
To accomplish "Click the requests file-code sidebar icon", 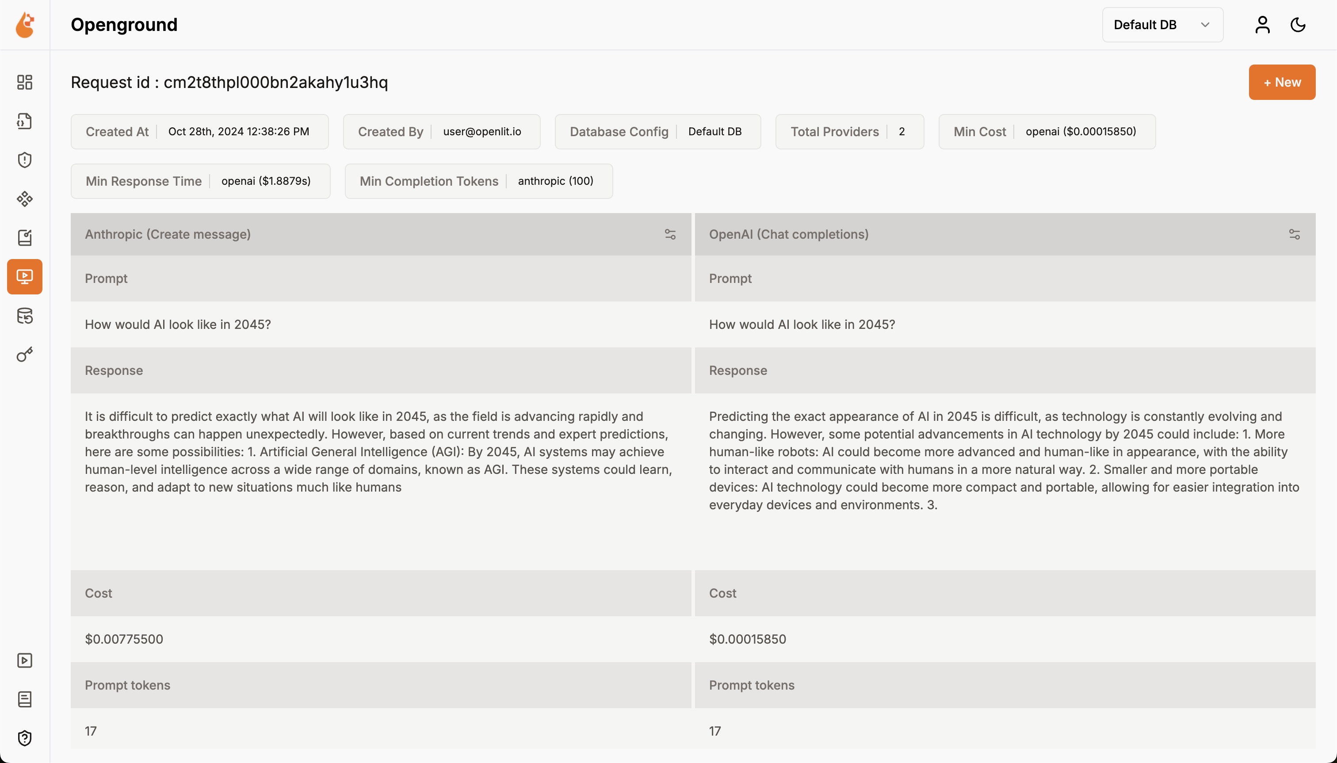I will pyautogui.click(x=25, y=121).
